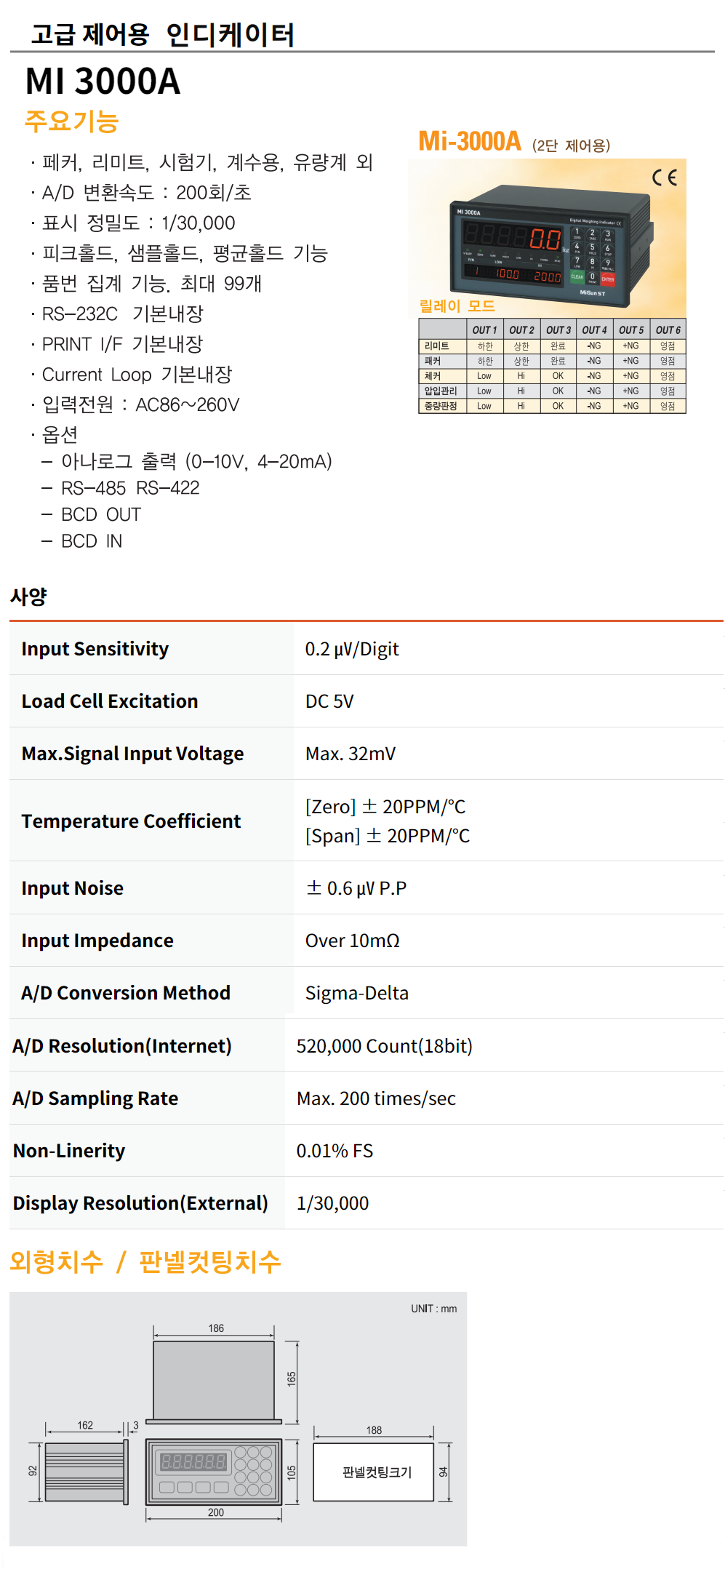Click the 사양 section heading
The image size is (725, 1572).
29,597
